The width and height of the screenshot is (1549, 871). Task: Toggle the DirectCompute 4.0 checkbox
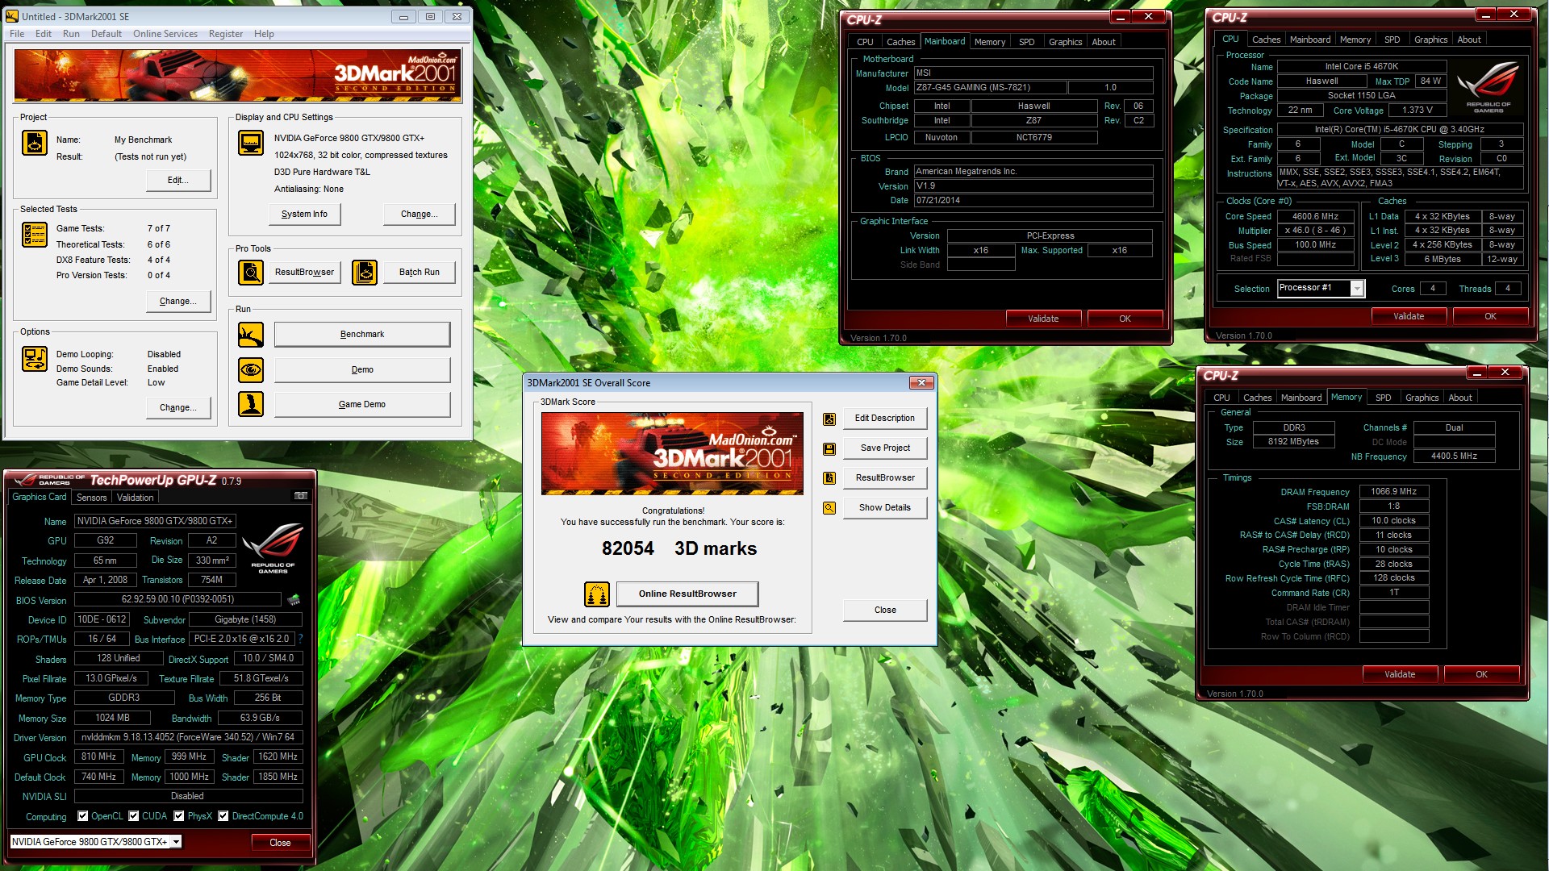click(223, 816)
